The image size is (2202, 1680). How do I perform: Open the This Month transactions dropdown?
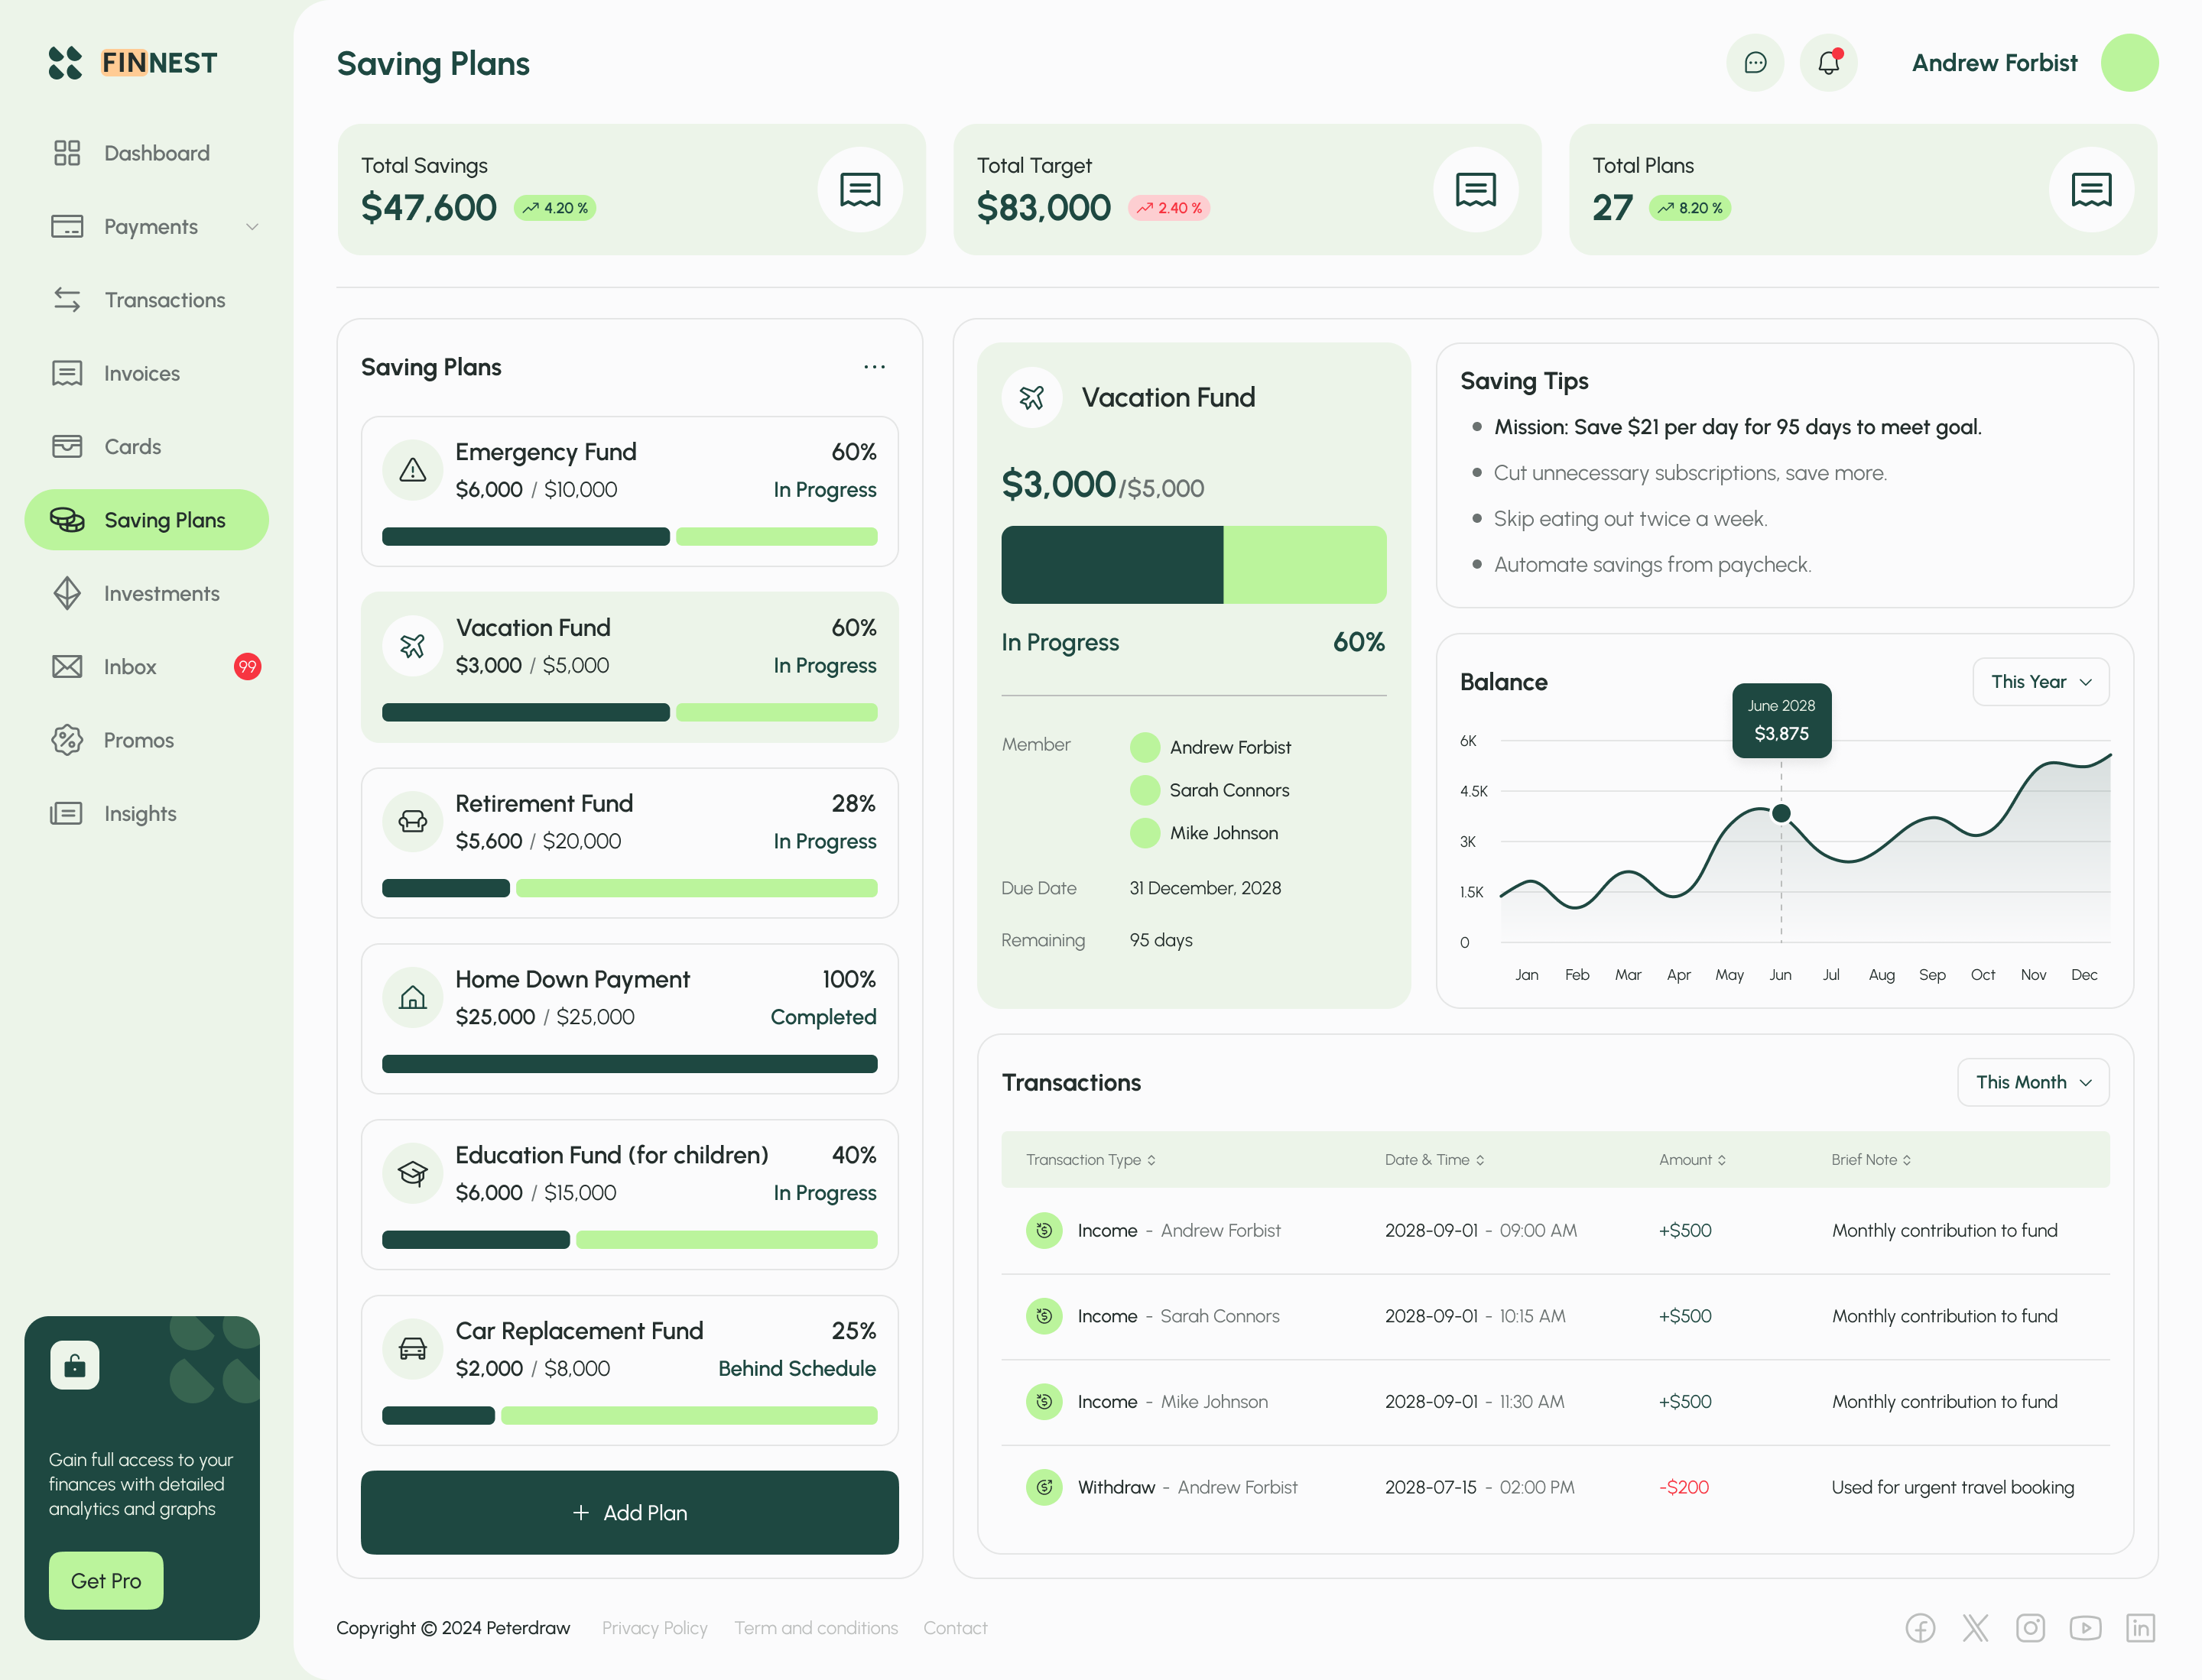click(2033, 1082)
